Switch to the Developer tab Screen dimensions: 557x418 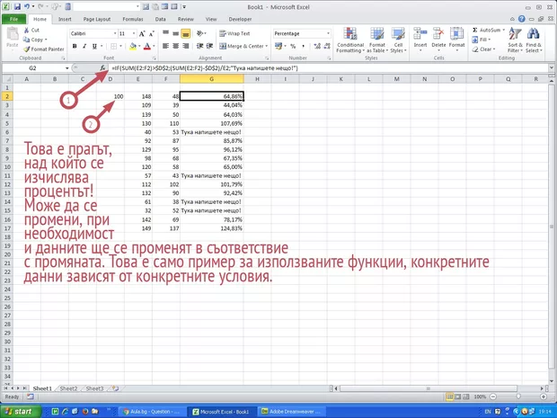(x=240, y=19)
